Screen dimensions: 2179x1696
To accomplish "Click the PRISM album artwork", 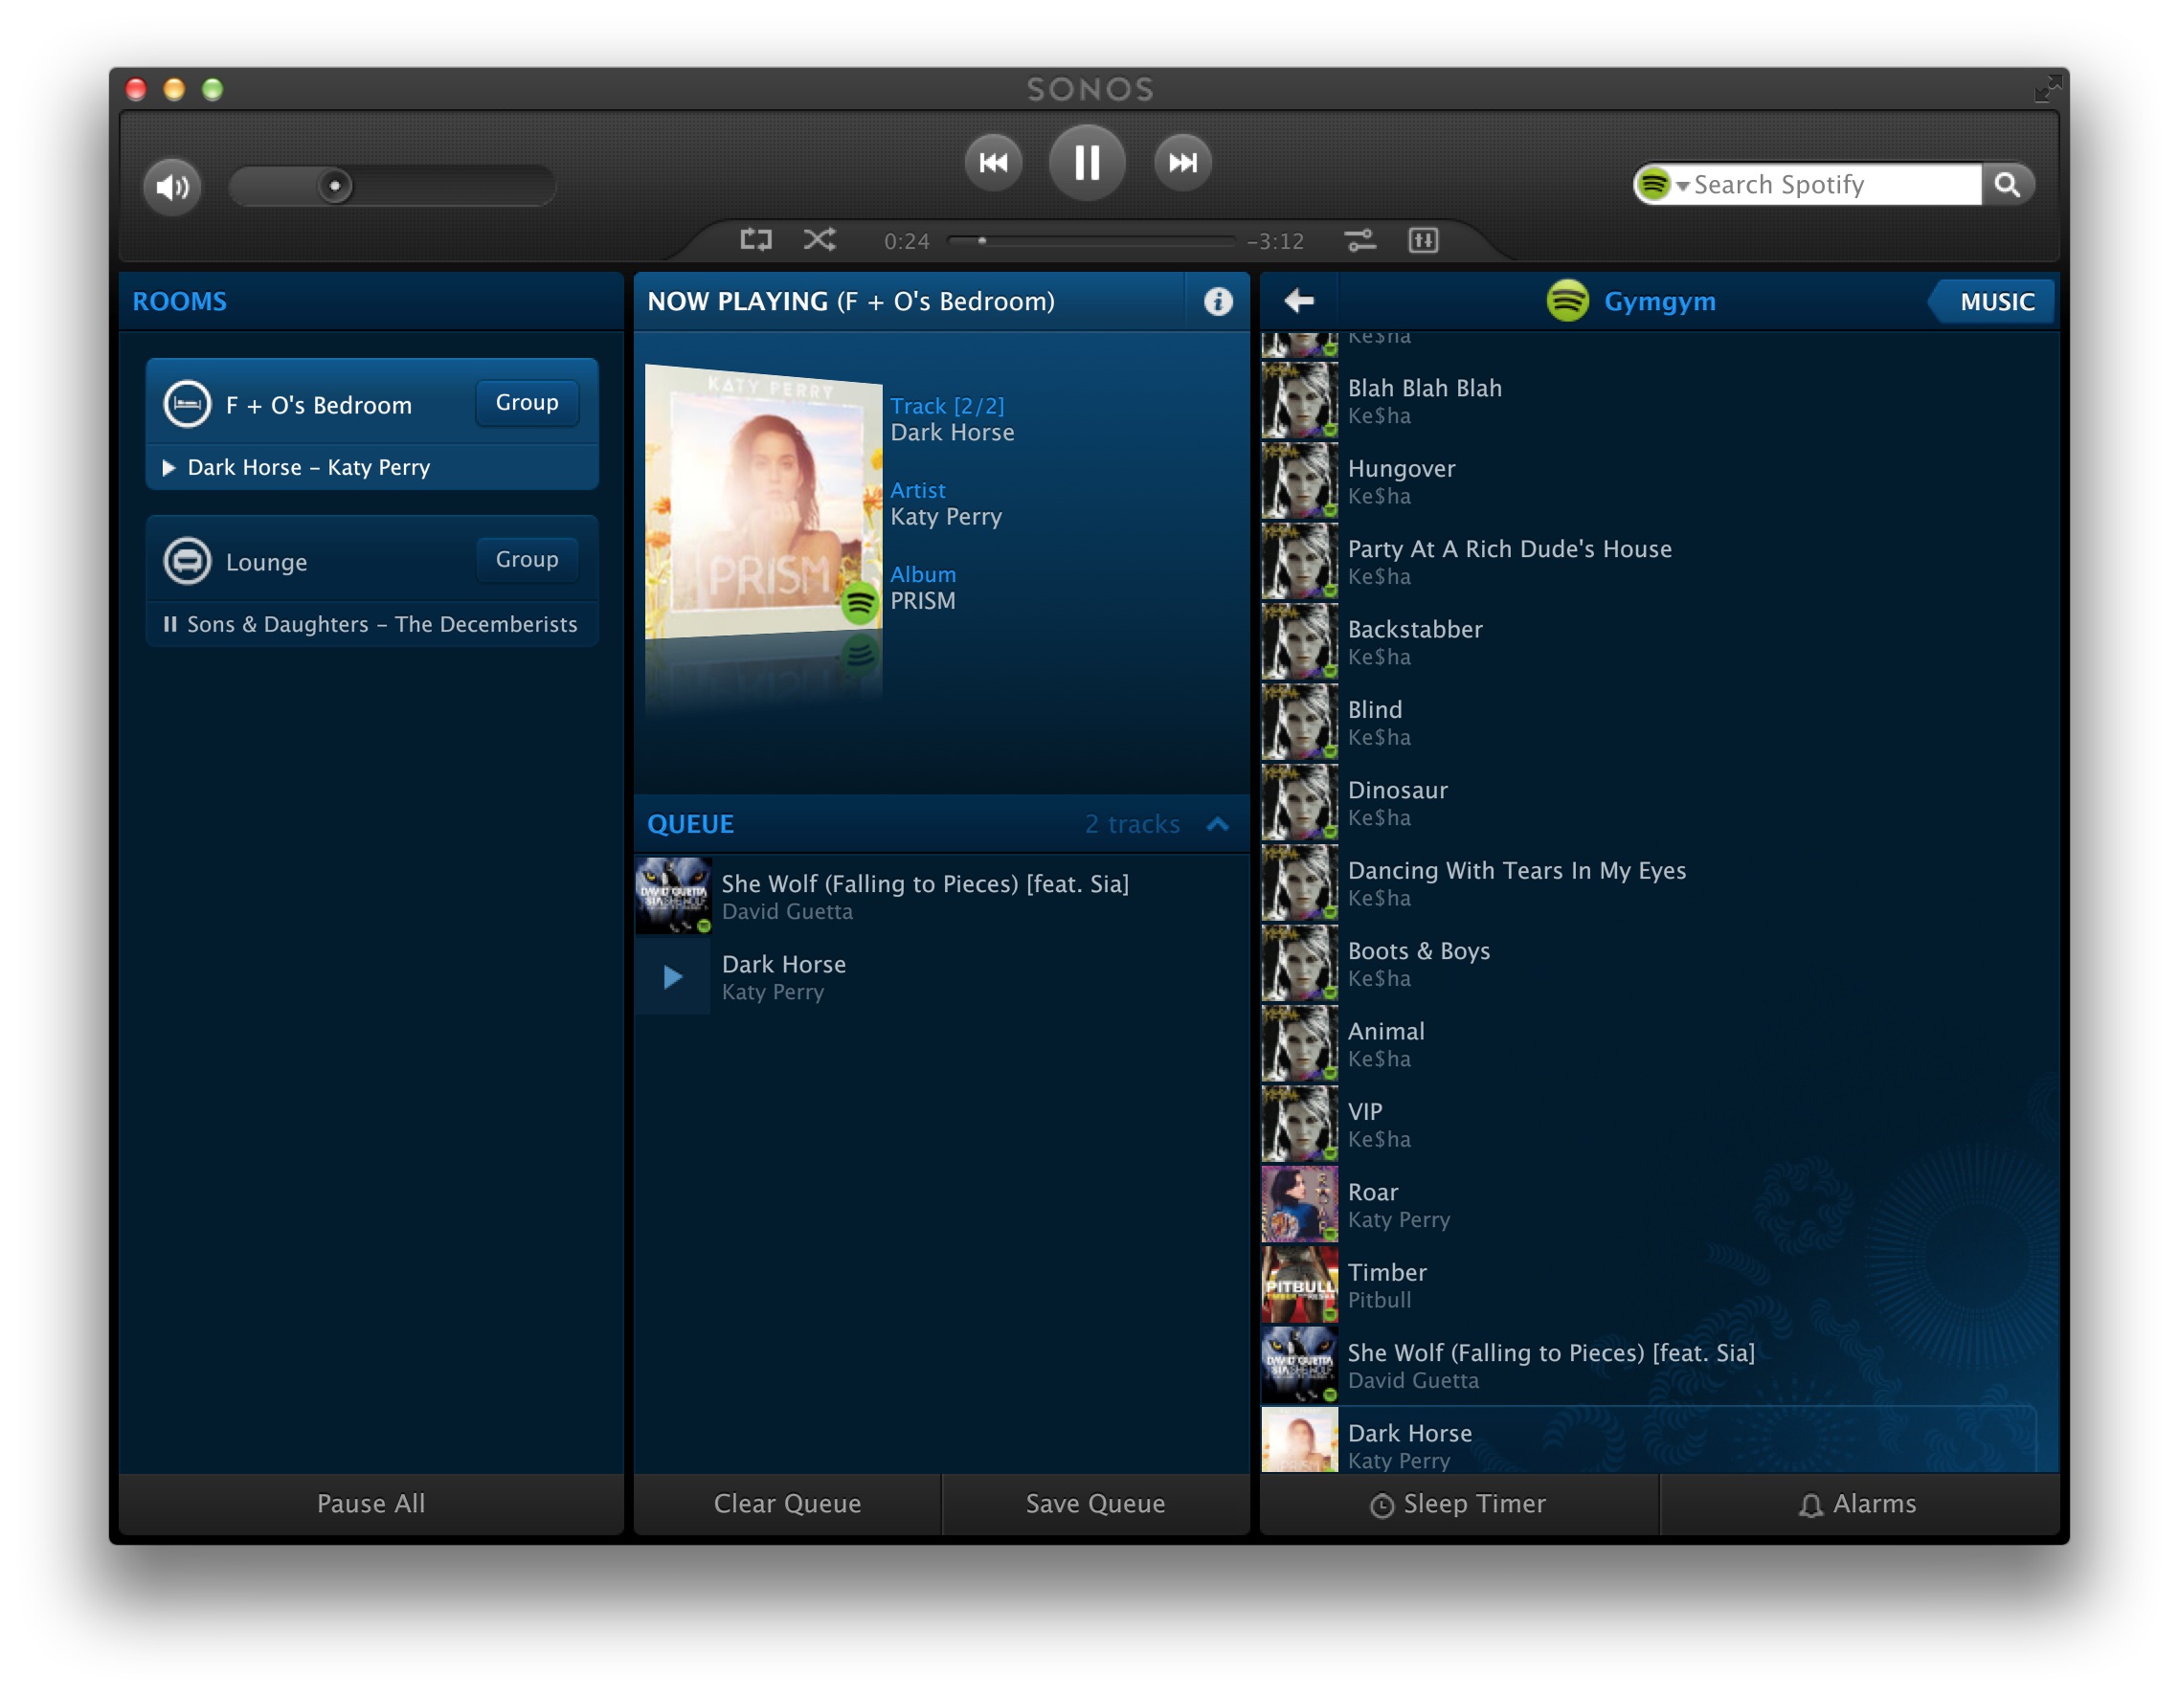I will pos(764,501).
